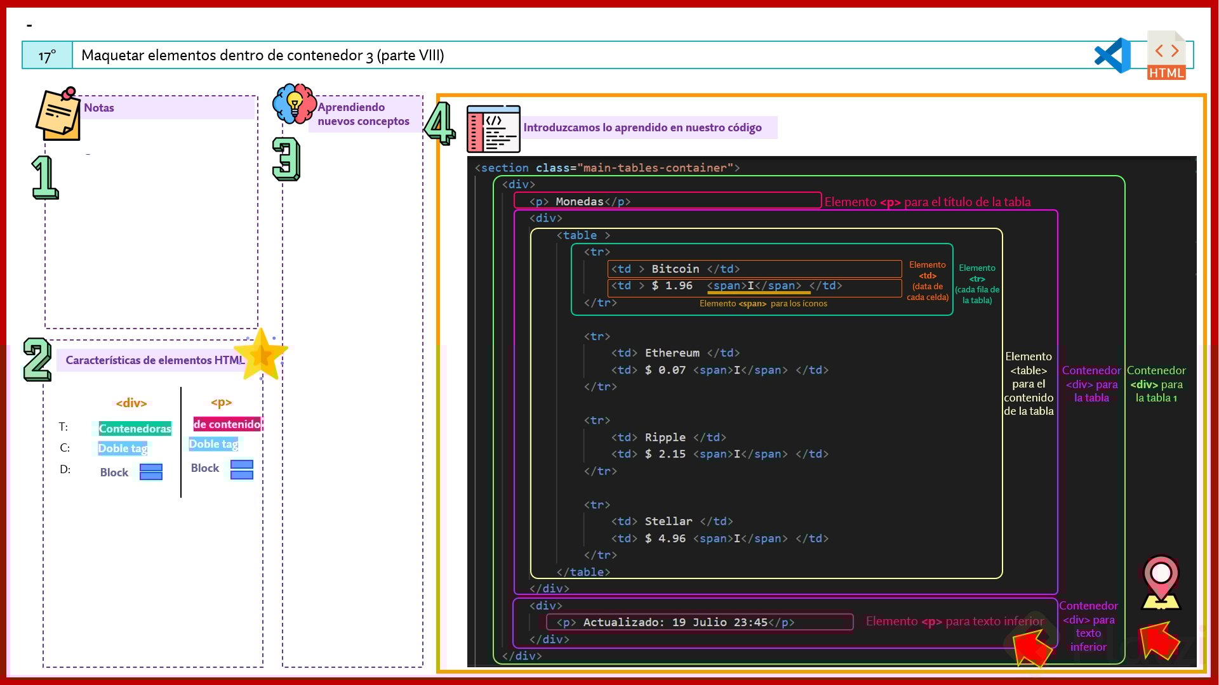This screenshot has width=1219, height=685.
Task: Click the "Aprendiendo nuevos conceptos" heading
Action: [363, 114]
